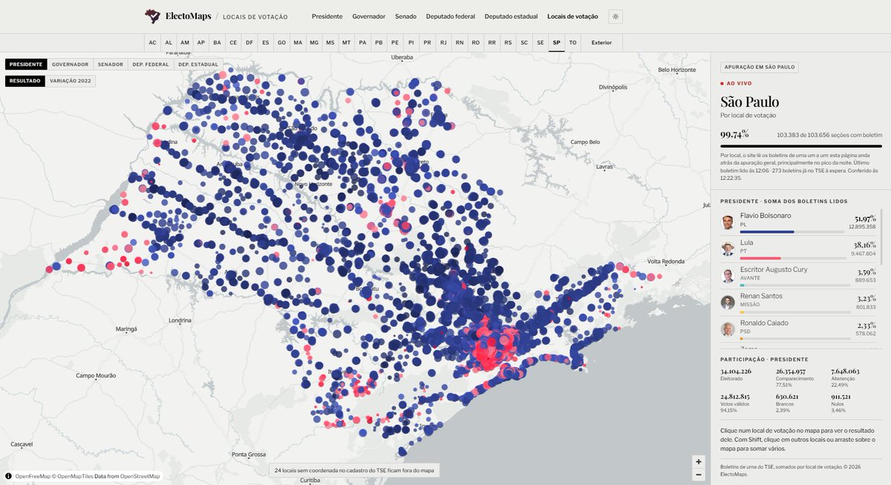Select the MG state tab

pos(314,43)
